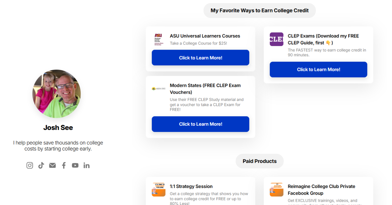Viewport: 392px width, 205px height.
Task: Click Learn More under CLEP Exams
Action: click(x=318, y=70)
